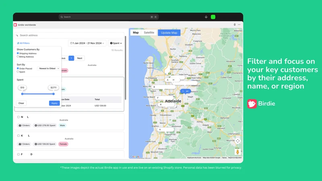Click the recenter location icon on map
This screenshot has height=181, width=322.
click(x=237, y=141)
